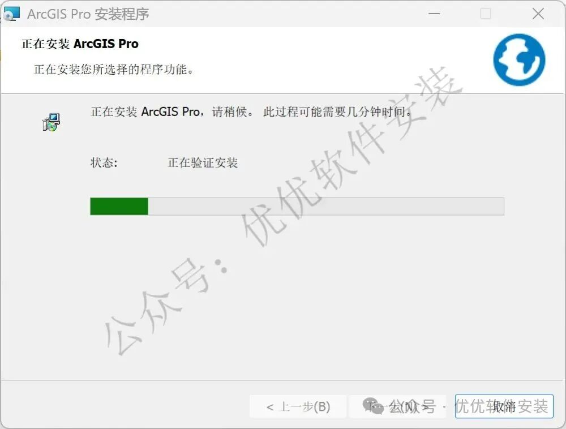The height and width of the screenshot is (429, 566).
Task: Click the window title ArcGIS Pro 安装程序
Action: (x=88, y=14)
